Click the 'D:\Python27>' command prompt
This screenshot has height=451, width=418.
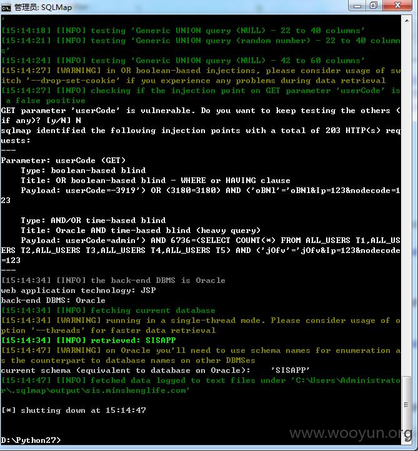point(31,440)
